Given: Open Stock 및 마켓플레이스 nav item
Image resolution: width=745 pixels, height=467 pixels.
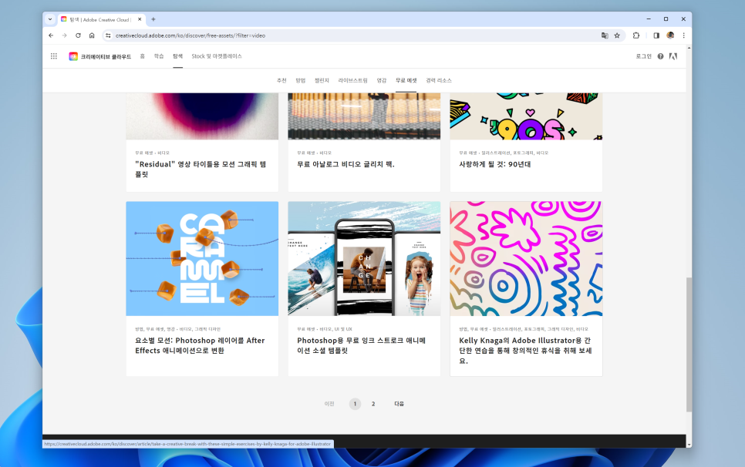Looking at the screenshot, I should point(217,56).
